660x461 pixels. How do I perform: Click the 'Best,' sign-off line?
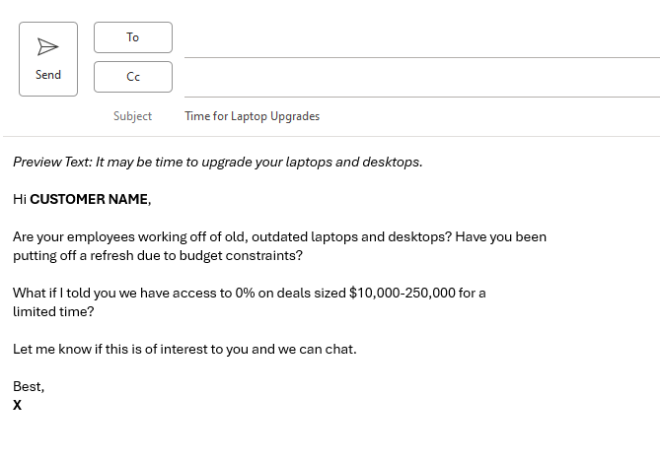click(29, 386)
